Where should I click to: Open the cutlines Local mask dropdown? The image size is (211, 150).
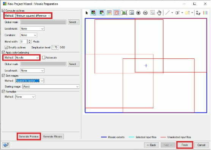[x=32, y=29]
